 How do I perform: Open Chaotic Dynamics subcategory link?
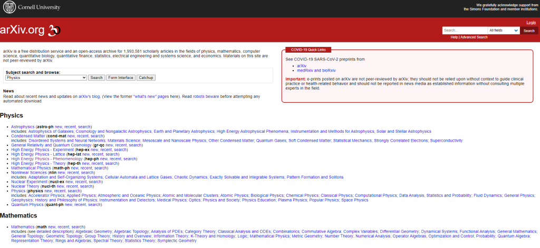click(x=190, y=177)
